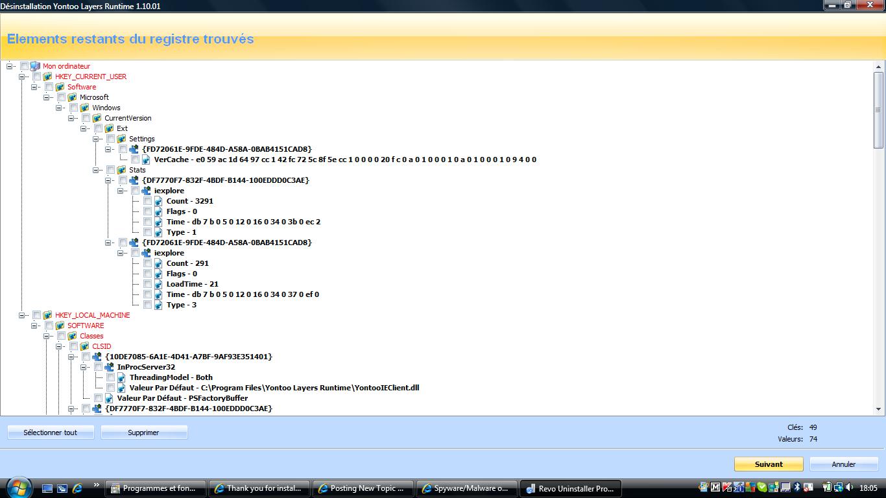Check the HKEY_LOCAL_MACHINE checkbox

36,315
